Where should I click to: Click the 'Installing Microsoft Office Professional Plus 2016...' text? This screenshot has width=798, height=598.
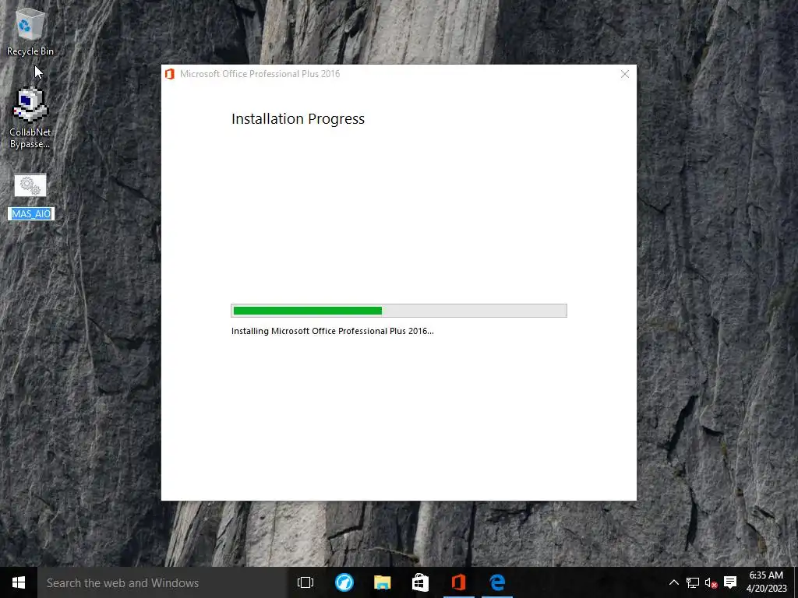pyautogui.click(x=332, y=331)
